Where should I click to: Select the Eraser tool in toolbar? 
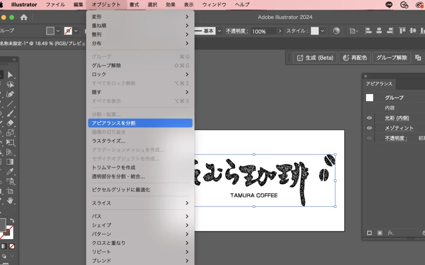tap(10, 123)
